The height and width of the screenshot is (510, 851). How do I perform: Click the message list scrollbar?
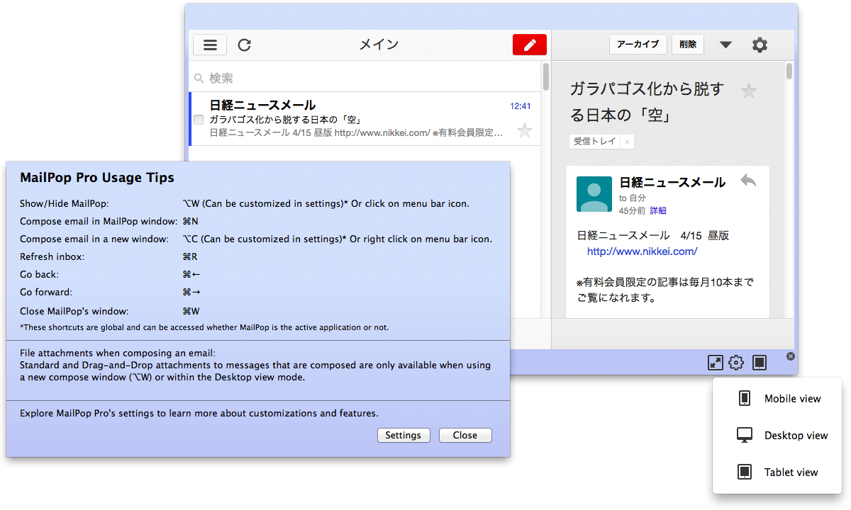pos(546,78)
